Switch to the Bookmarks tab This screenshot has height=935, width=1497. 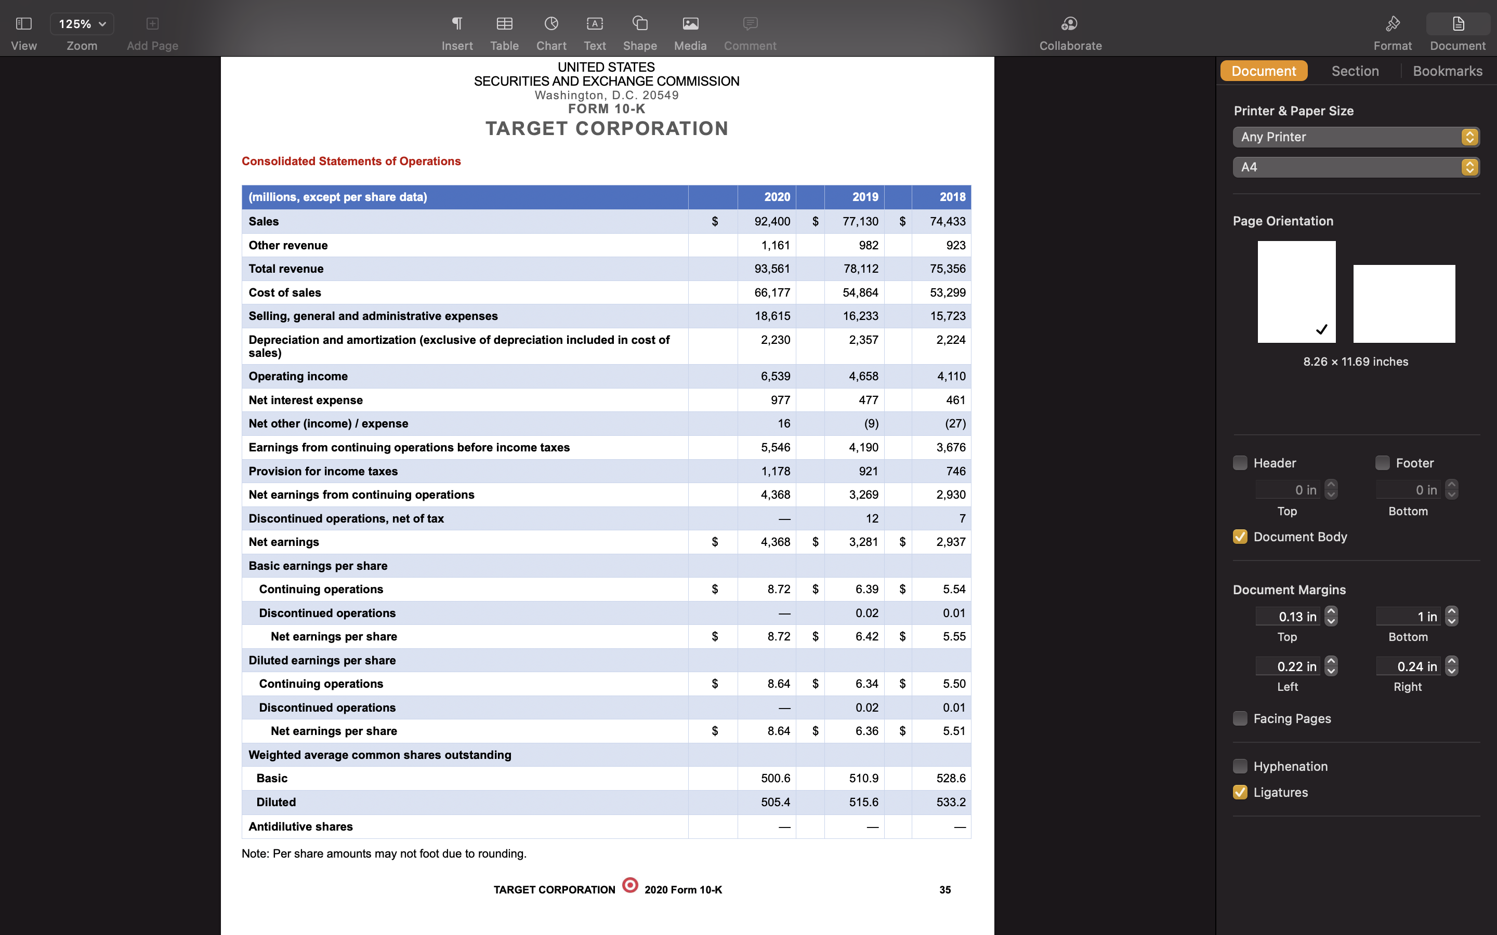tap(1447, 71)
